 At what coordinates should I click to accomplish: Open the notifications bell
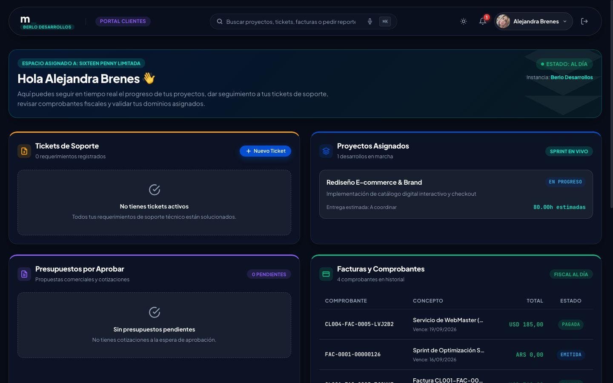(x=482, y=21)
